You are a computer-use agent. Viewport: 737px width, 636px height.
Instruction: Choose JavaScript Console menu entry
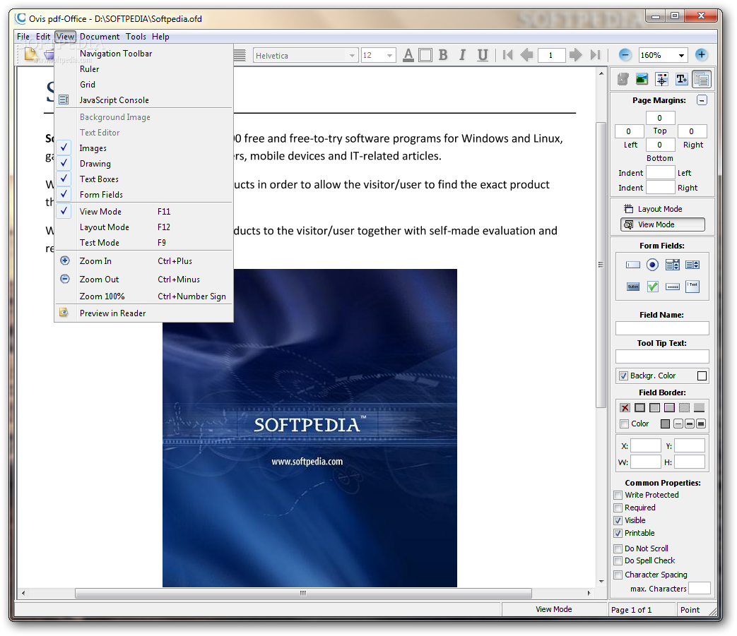coord(144,100)
